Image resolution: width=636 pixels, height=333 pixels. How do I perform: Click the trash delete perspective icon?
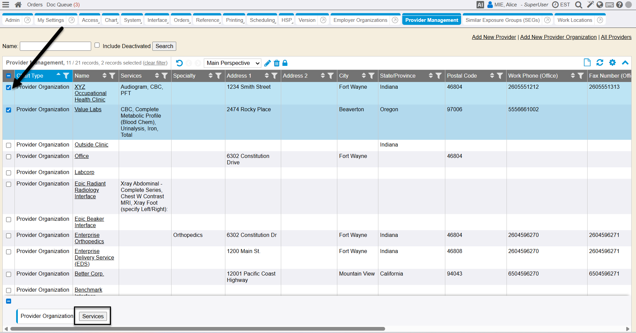tap(276, 63)
